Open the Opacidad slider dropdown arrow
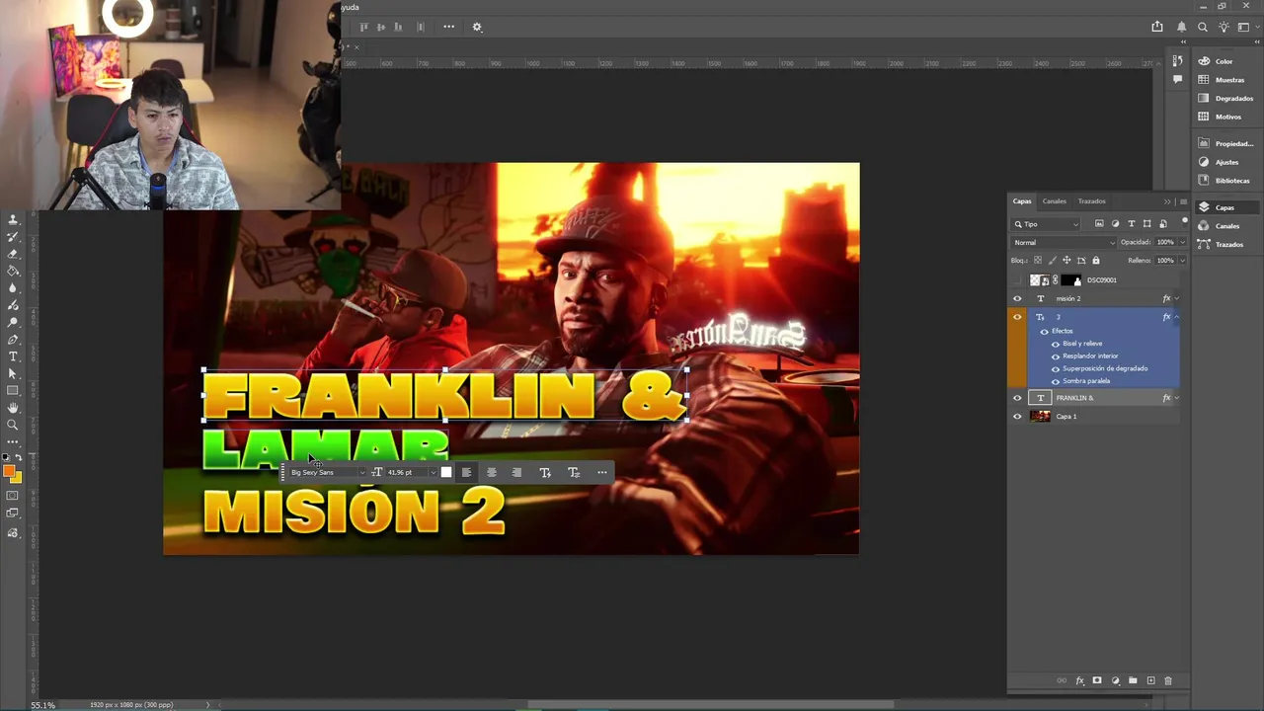The image size is (1264, 711). (1182, 242)
